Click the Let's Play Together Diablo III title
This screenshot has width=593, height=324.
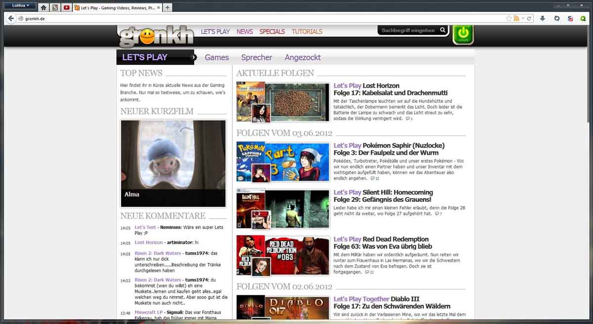pos(377,299)
